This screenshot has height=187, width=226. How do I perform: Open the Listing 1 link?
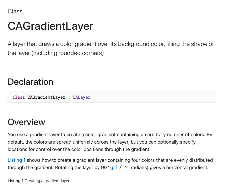coord(16,160)
